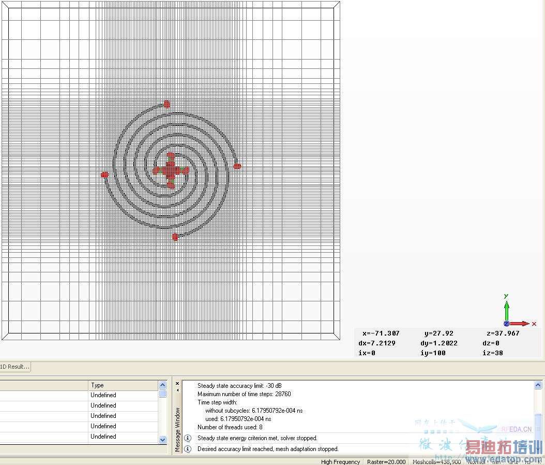Click the 'ix=0' mesh index readout

coord(367,353)
